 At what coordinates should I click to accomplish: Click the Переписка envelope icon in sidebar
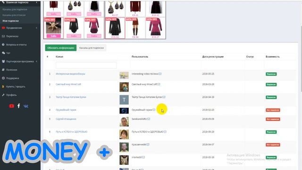(3, 36)
